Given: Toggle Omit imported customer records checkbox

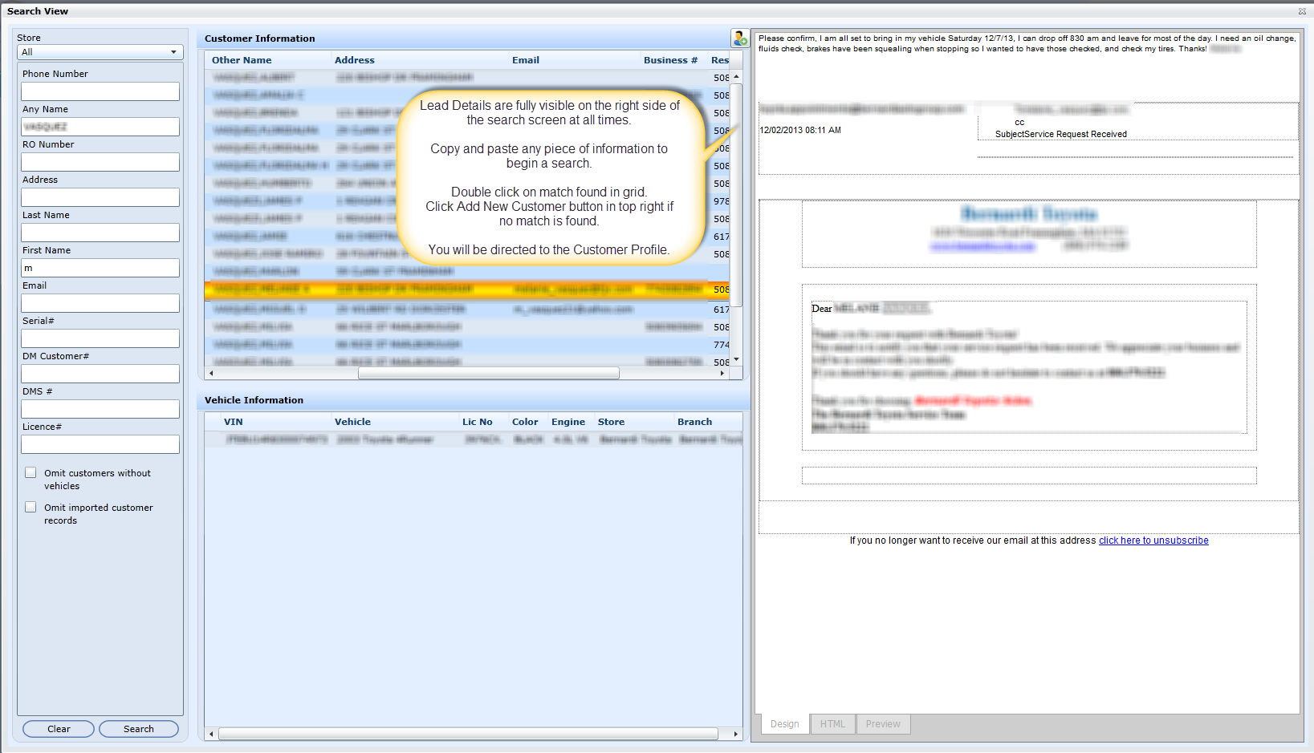Looking at the screenshot, I should pos(31,508).
